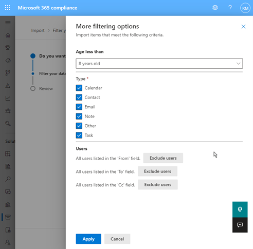Screen dimensions: 253x249
Task: Click the help question mark icon
Action: [230, 8]
